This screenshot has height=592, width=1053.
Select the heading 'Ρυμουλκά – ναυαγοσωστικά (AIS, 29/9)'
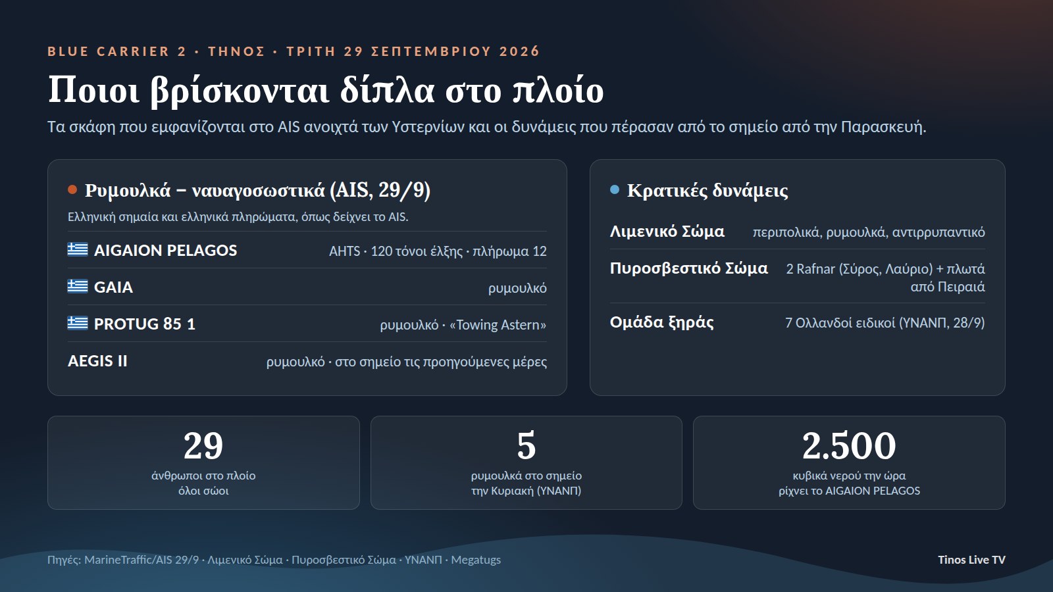pos(257,190)
